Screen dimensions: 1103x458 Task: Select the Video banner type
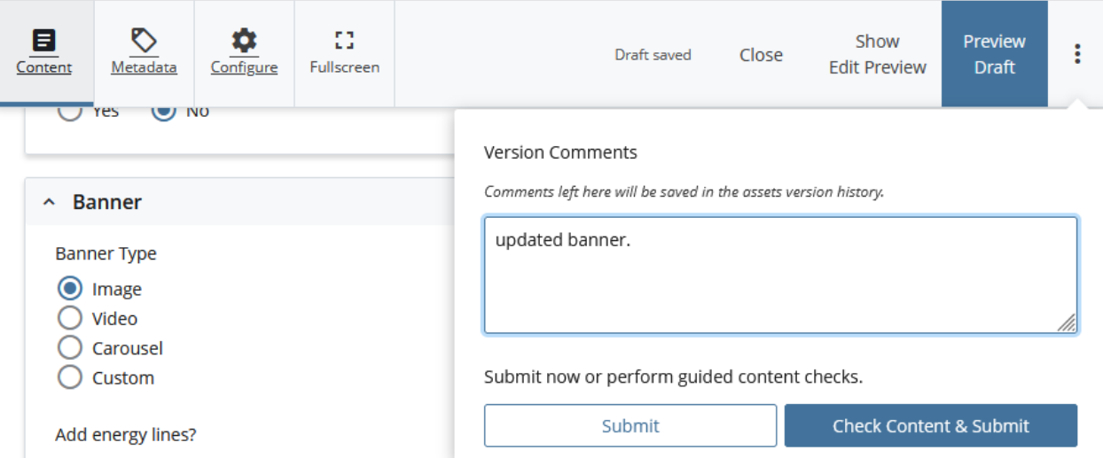click(69, 318)
